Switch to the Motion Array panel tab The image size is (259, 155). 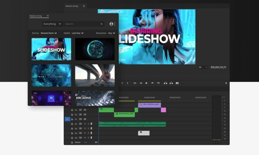tap(35, 16)
